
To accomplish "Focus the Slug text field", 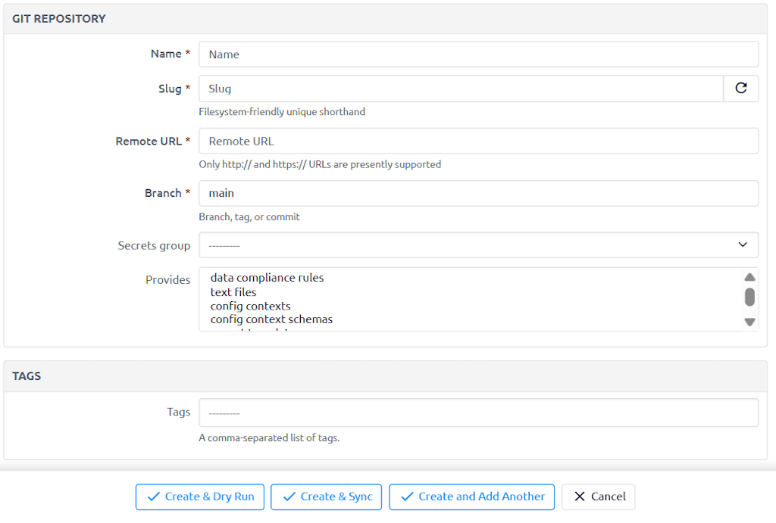I will (x=460, y=89).
